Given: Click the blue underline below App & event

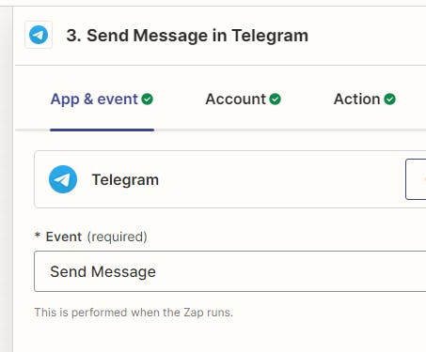Looking at the screenshot, I should [x=102, y=130].
